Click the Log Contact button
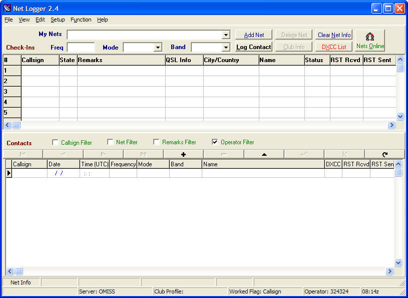 tap(254, 47)
